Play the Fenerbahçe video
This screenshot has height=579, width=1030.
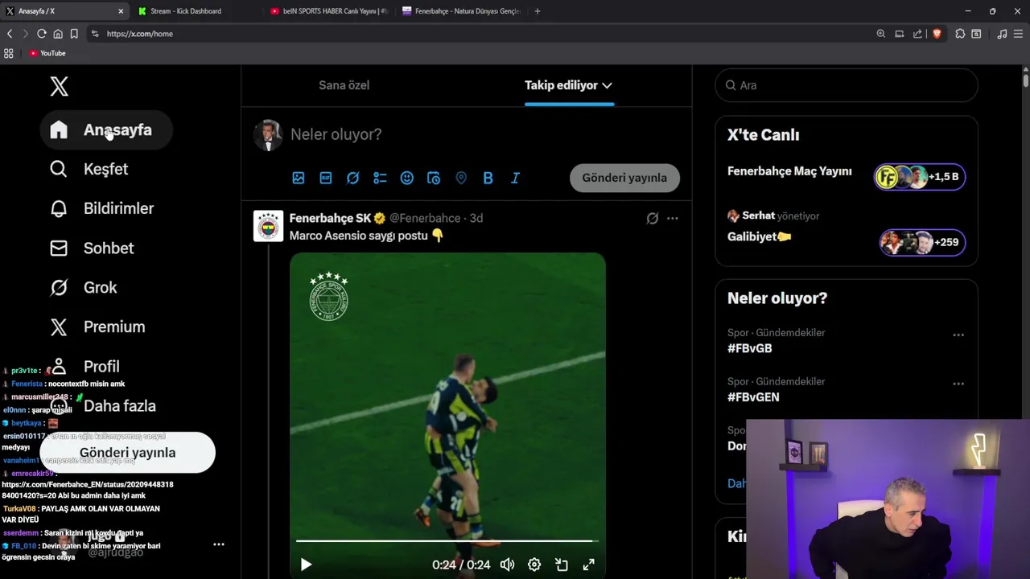pos(306,565)
